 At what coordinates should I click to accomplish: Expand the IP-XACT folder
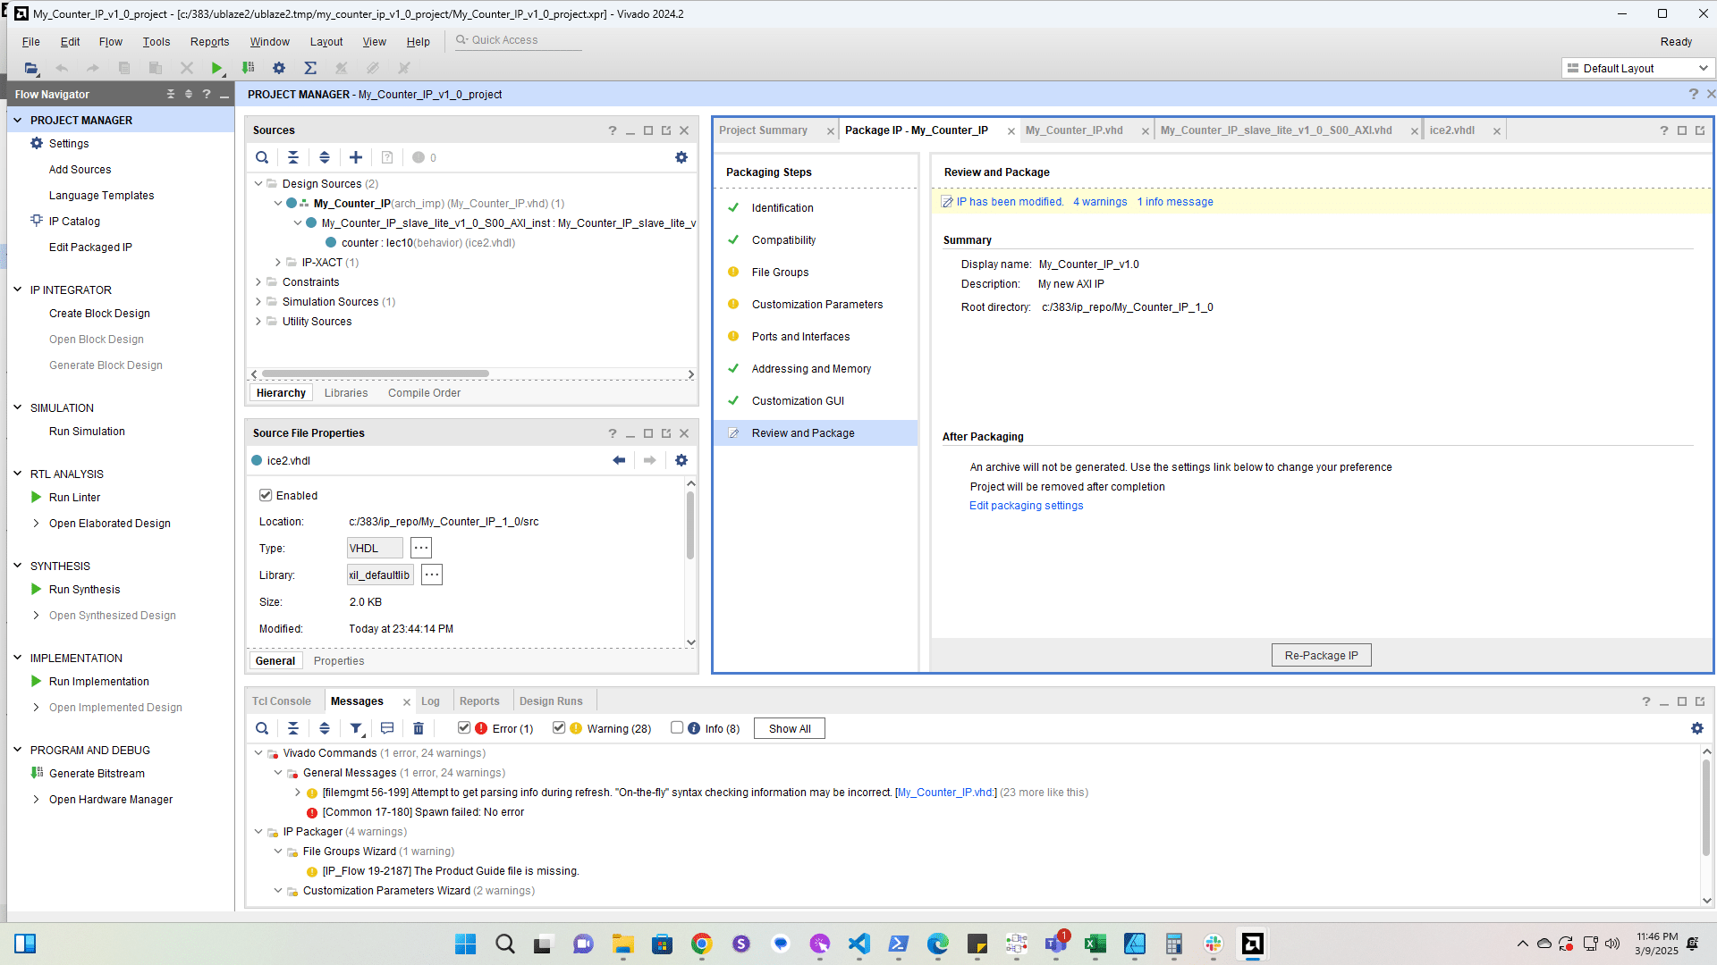click(278, 263)
